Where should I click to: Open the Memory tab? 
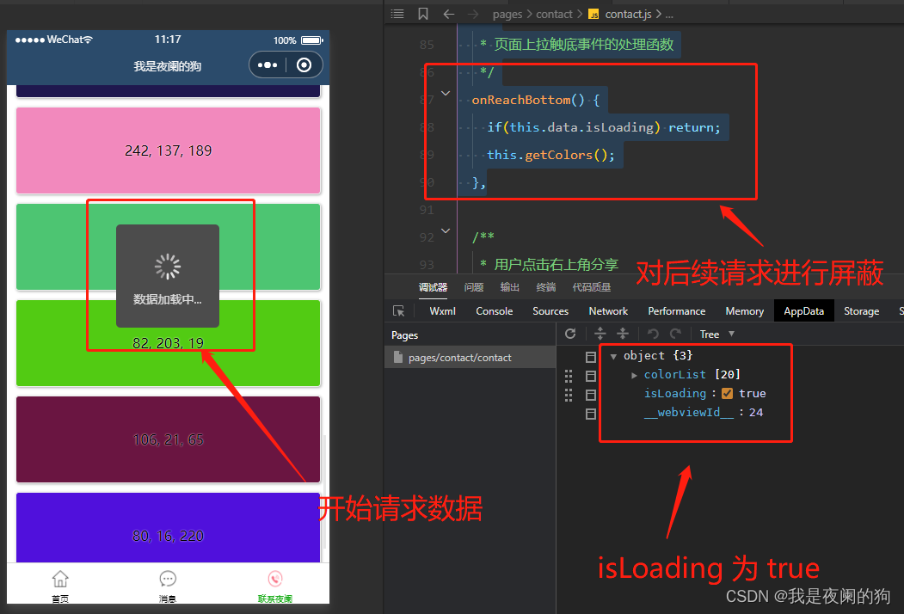click(744, 310)
